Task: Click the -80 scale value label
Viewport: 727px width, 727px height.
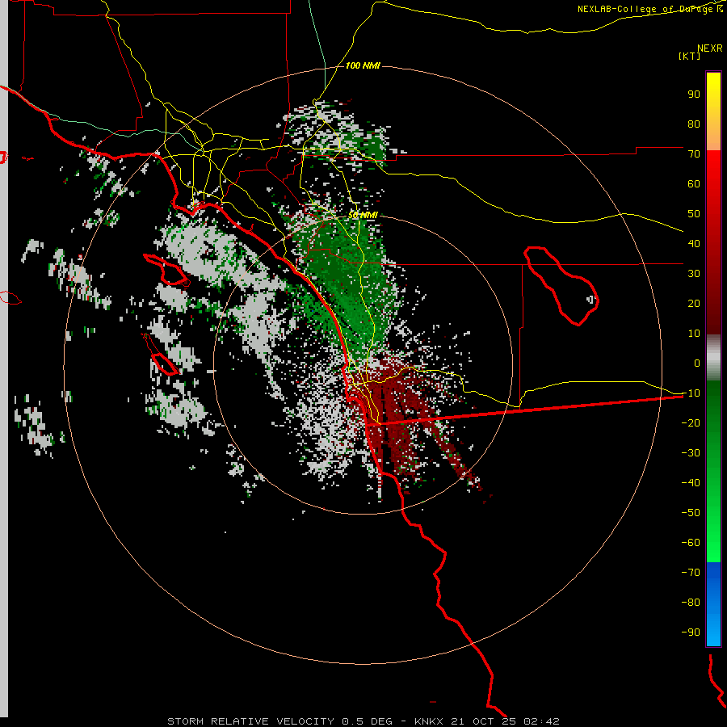Action: [691, 603]
